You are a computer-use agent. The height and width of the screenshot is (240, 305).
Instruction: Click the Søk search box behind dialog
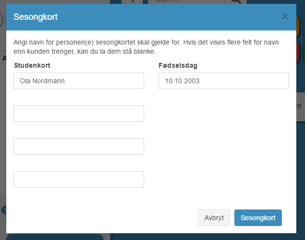187,2
